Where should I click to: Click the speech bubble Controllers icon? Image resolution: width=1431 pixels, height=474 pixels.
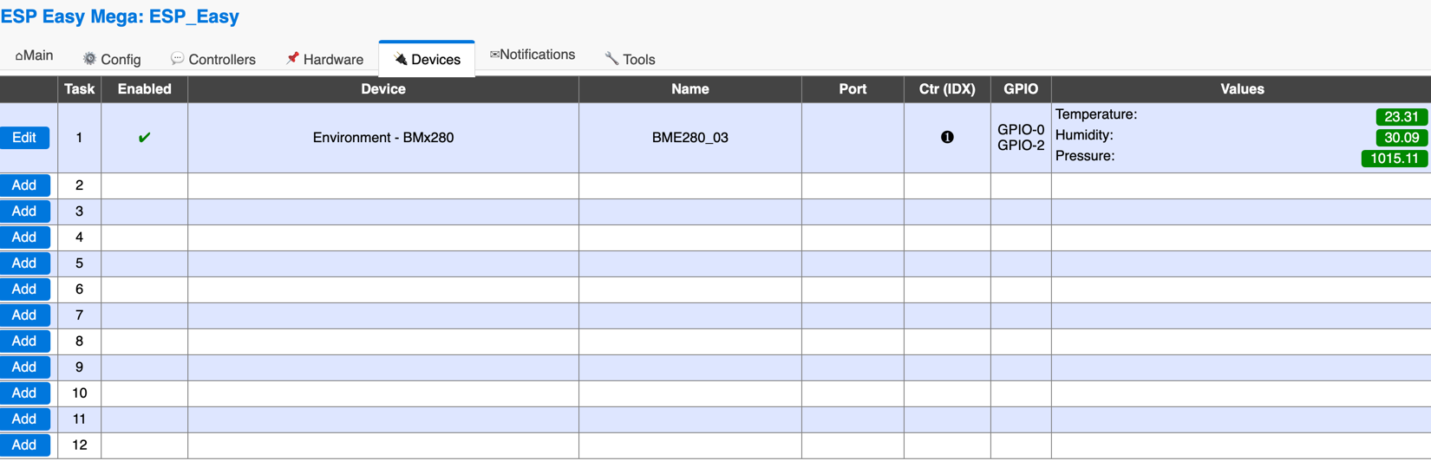coord(177,59)
